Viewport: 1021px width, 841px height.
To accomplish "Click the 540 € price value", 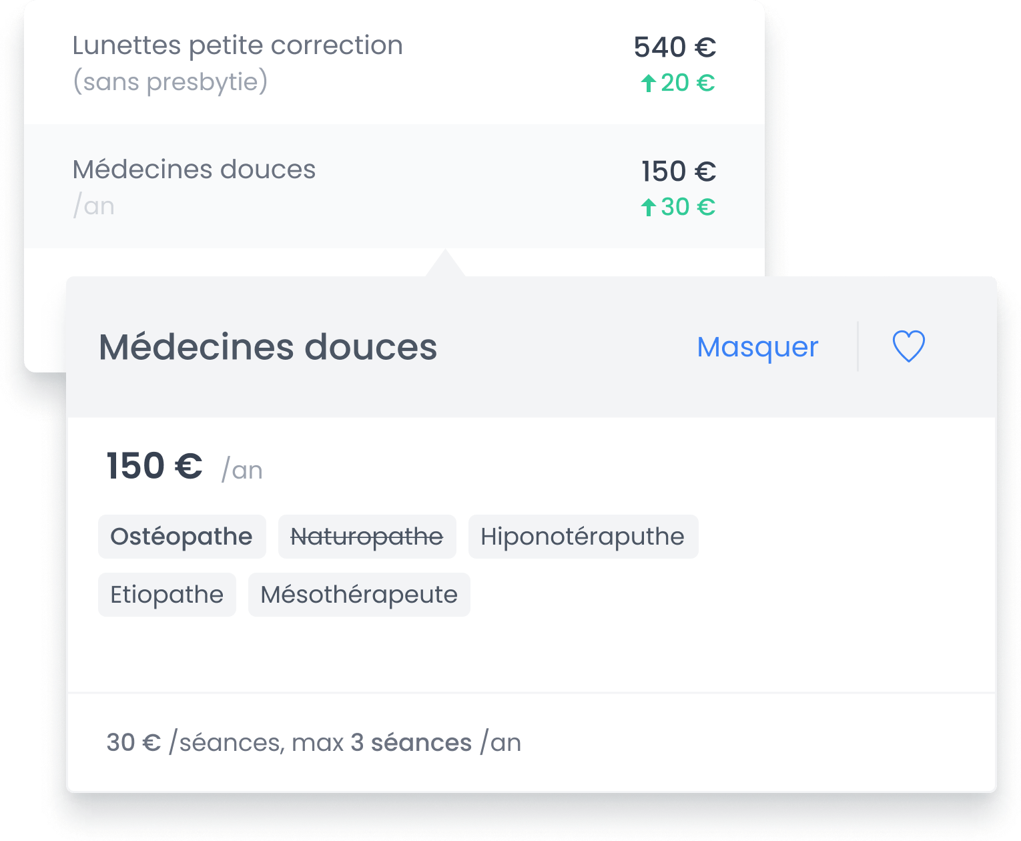I will click(675, 47).
